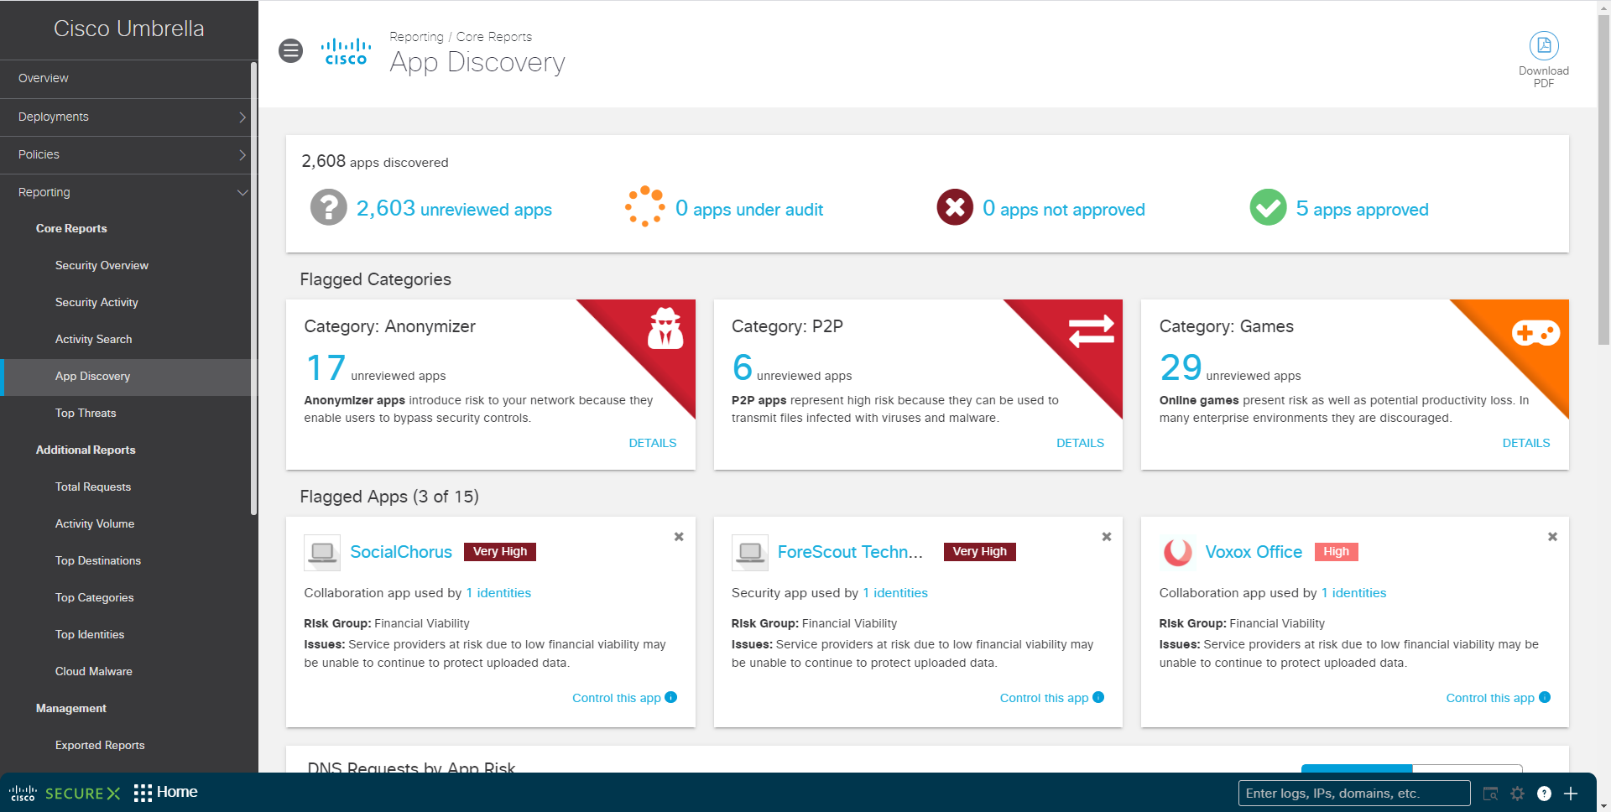Select Top Threats in the sidebar
The width and height of the screenshot is (1611, 812).
(x=86, y=413)
